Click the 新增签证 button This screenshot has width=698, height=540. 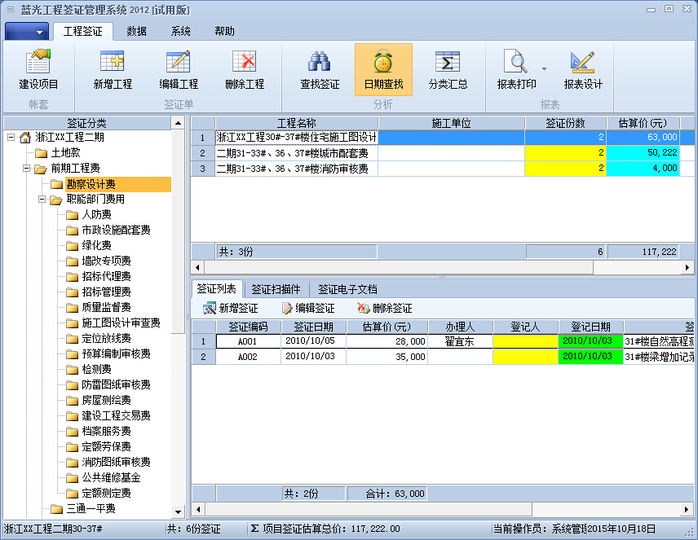pos(230,309)
